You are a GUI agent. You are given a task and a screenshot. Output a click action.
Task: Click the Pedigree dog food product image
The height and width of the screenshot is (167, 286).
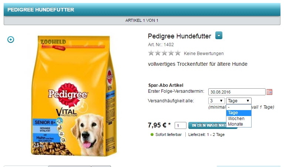coord(74,96)
